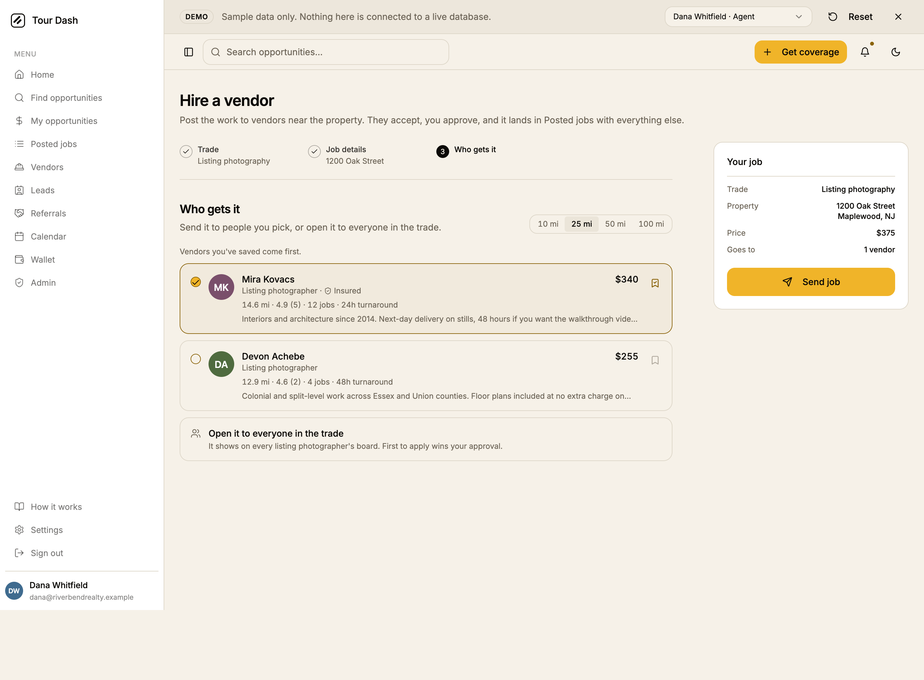The image size is (924, 680).
Task: Bookmark Devon Achebe as saved vendor
Action: 655,360
